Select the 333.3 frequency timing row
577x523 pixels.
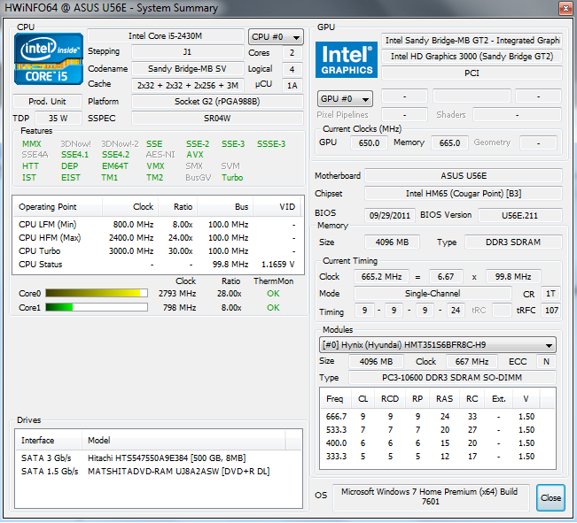(438, 456)
